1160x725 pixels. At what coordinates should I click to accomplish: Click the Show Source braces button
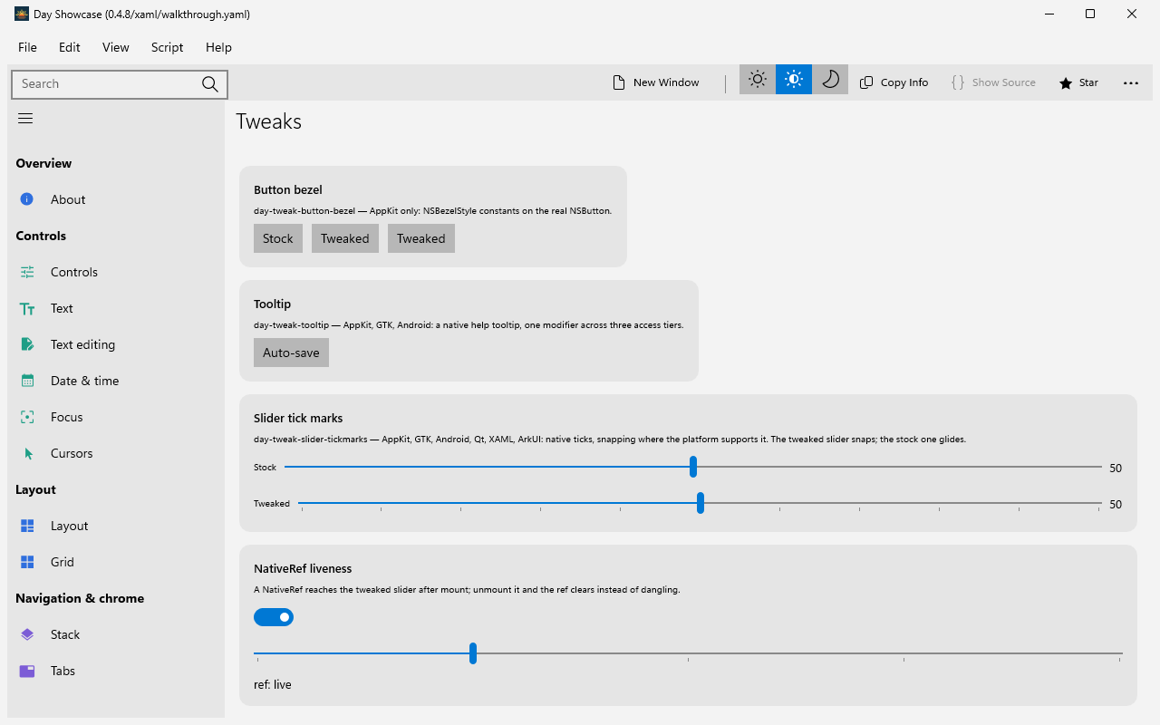[x=993, y=82]
